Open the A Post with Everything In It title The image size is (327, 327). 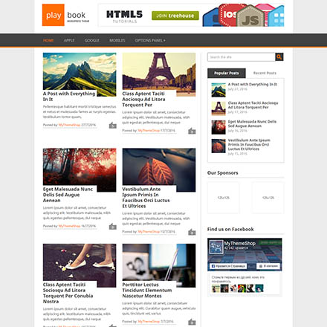(x=69, y=97)
